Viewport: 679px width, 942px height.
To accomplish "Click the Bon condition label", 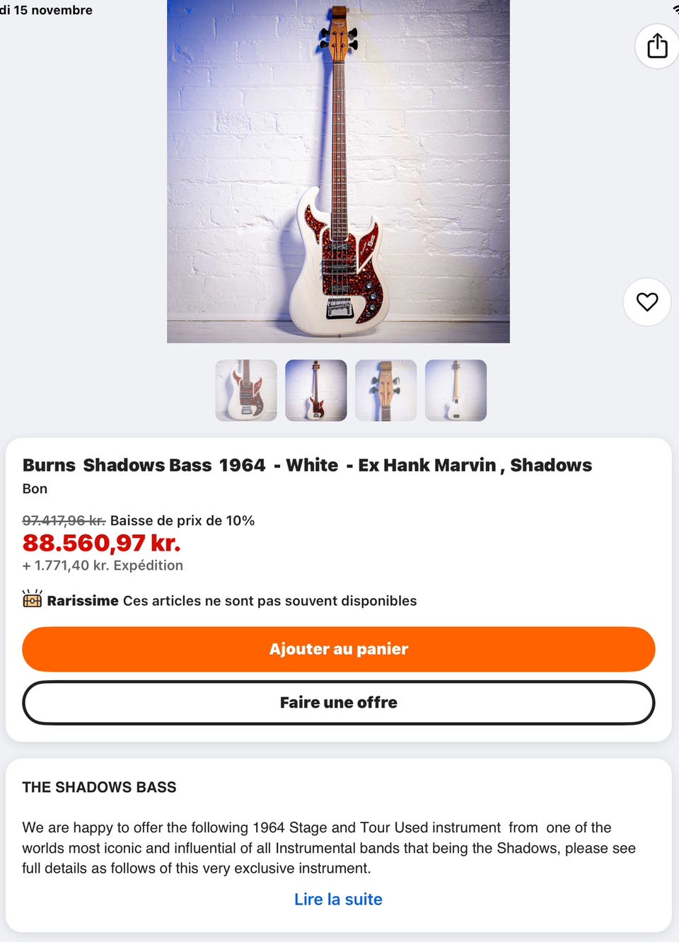I will (35, 488).
